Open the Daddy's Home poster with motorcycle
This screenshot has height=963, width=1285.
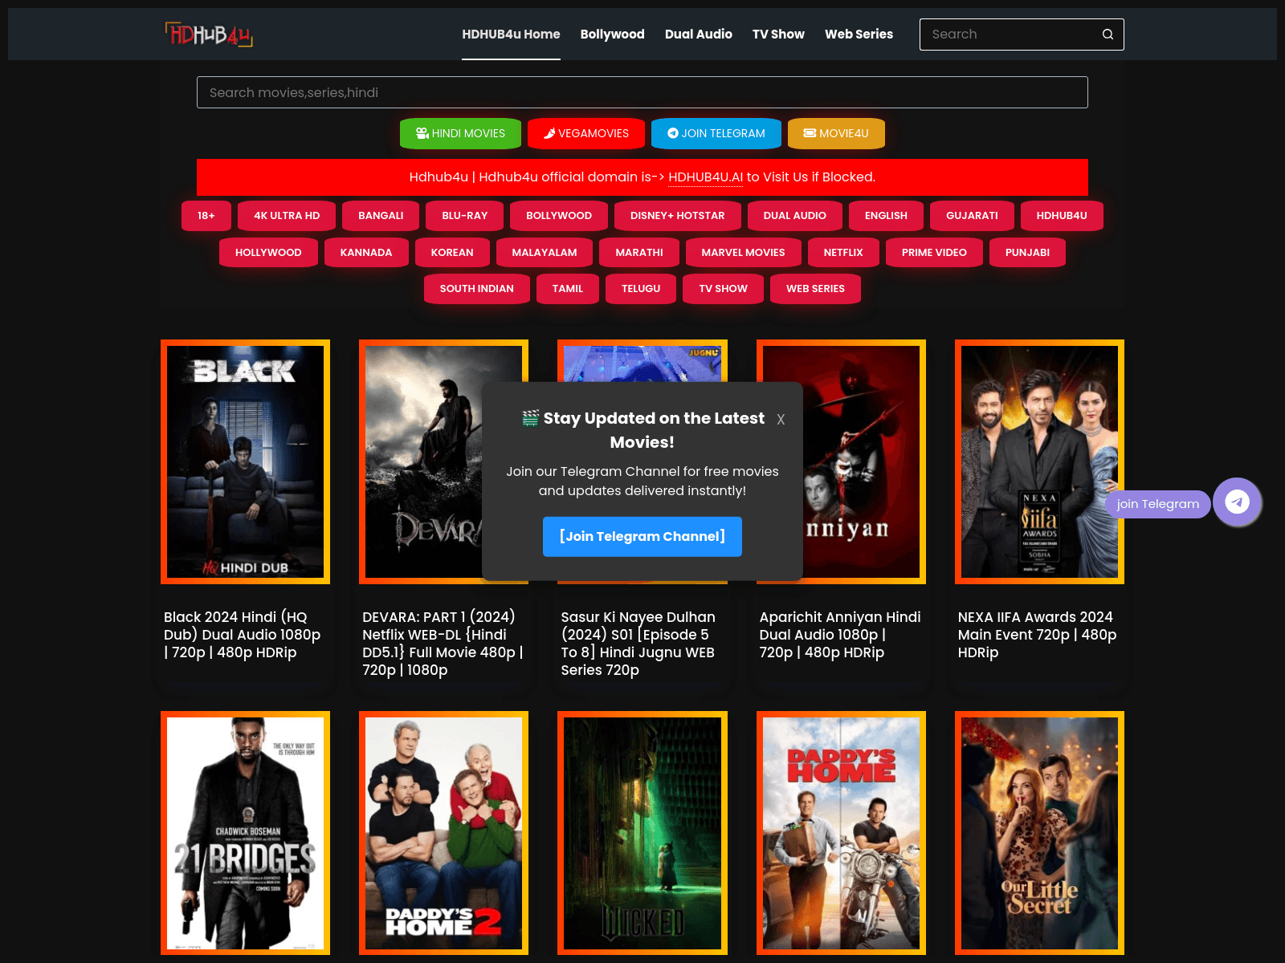point(841,833)
